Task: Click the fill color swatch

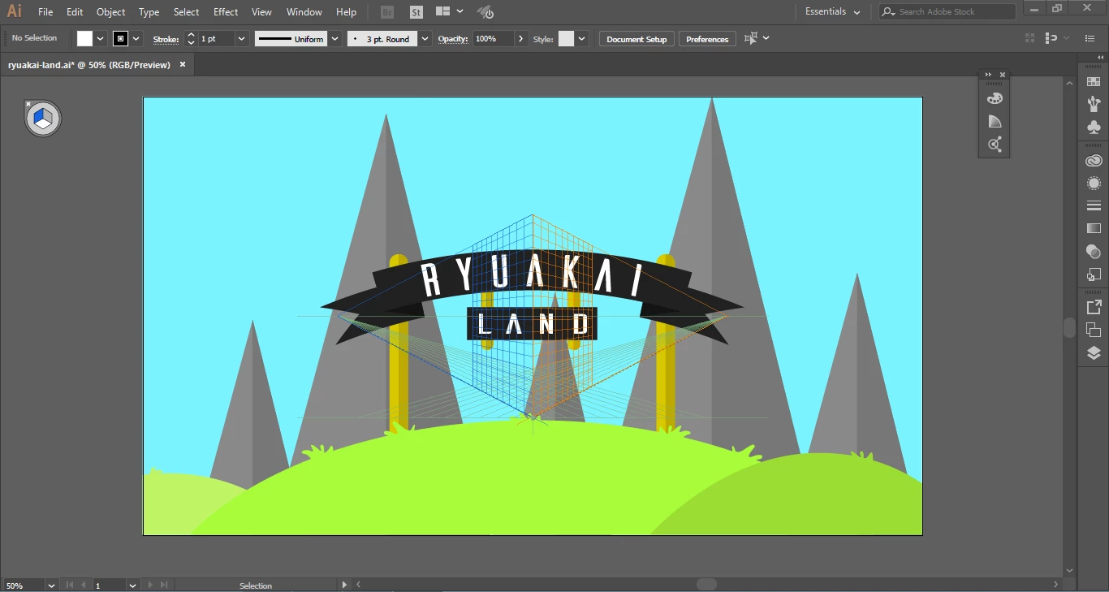Action: [x=85, y=38]
